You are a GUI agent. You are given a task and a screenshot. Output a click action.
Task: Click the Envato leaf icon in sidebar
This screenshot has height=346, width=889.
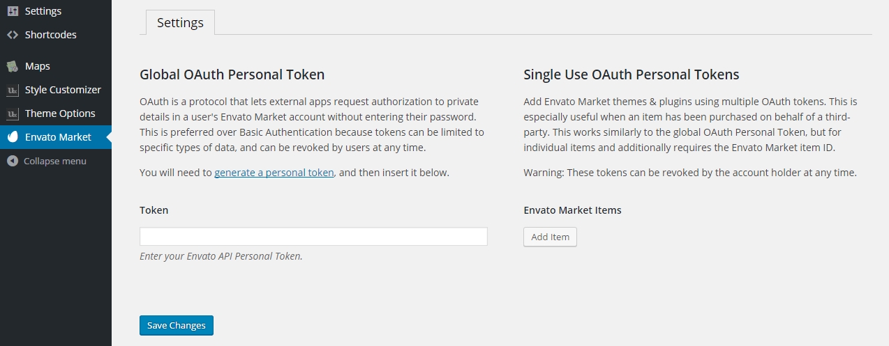tap(13, 137)
